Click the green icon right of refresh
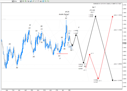 click(46, 1)
